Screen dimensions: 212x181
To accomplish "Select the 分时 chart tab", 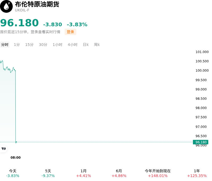I will [5, 45].
